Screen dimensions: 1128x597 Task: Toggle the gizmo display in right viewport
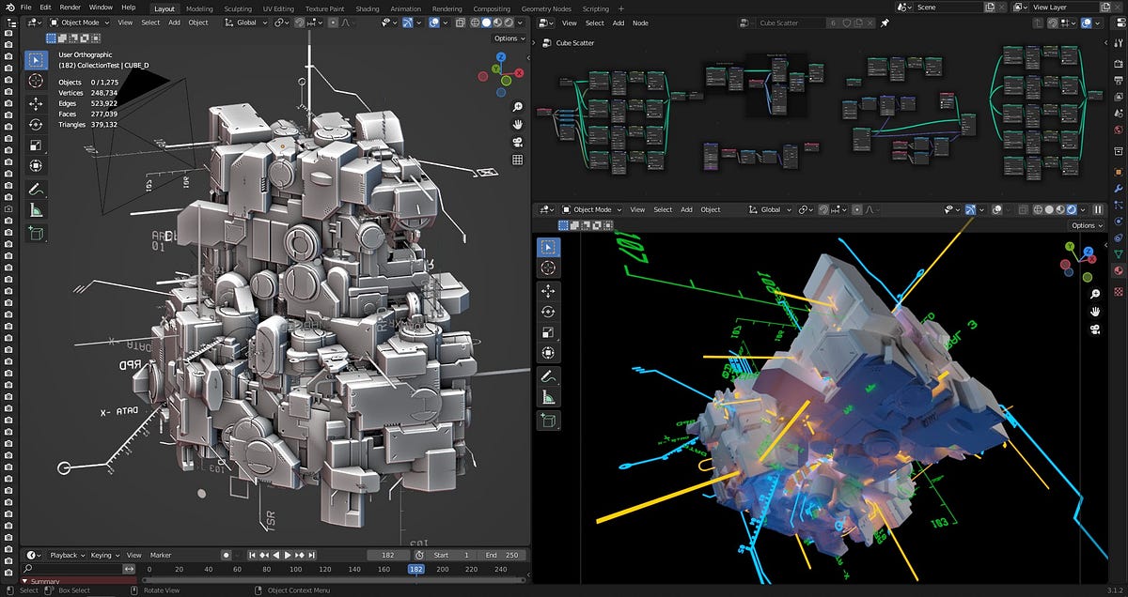coord(971,209)
